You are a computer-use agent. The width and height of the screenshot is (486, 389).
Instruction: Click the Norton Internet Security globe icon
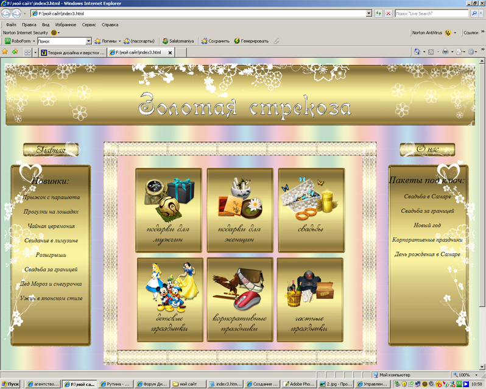point(54,32)
